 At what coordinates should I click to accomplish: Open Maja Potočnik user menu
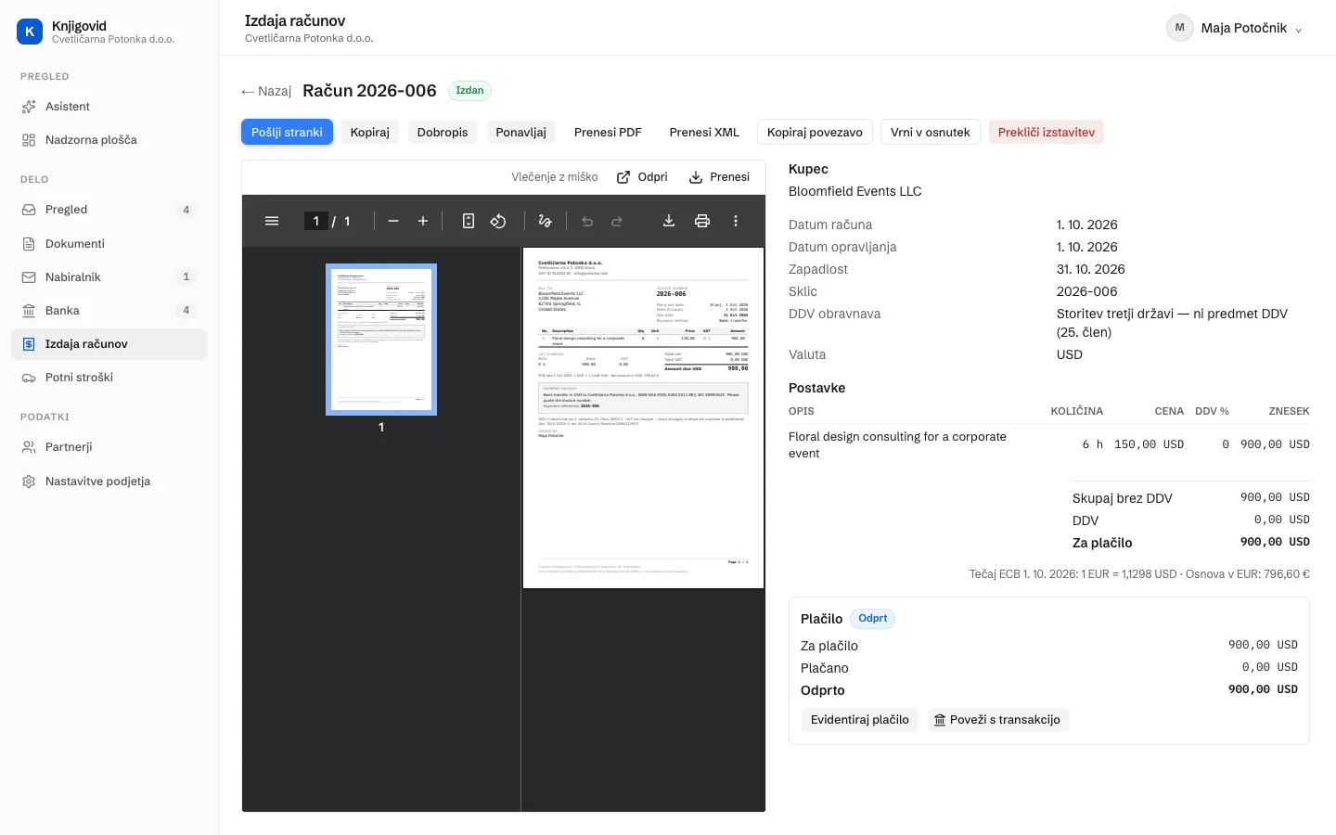1235,28
